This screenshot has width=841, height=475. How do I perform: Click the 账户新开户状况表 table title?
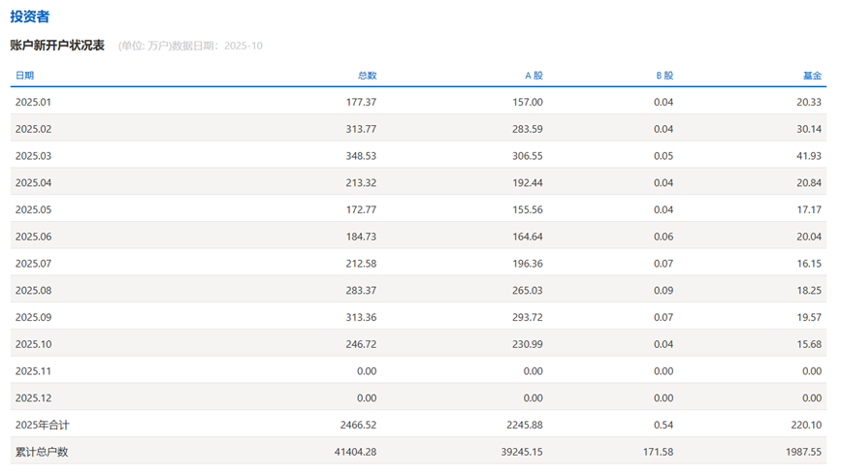click(57, 46)
